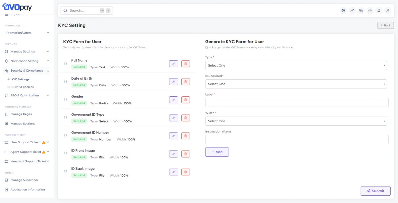
Task: Click User Support Ticket warning icon
Action: [44, 142]
